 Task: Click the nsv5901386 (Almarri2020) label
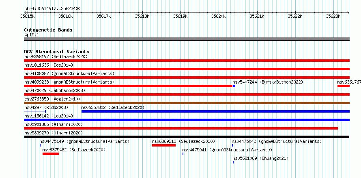tap(54, 124)
